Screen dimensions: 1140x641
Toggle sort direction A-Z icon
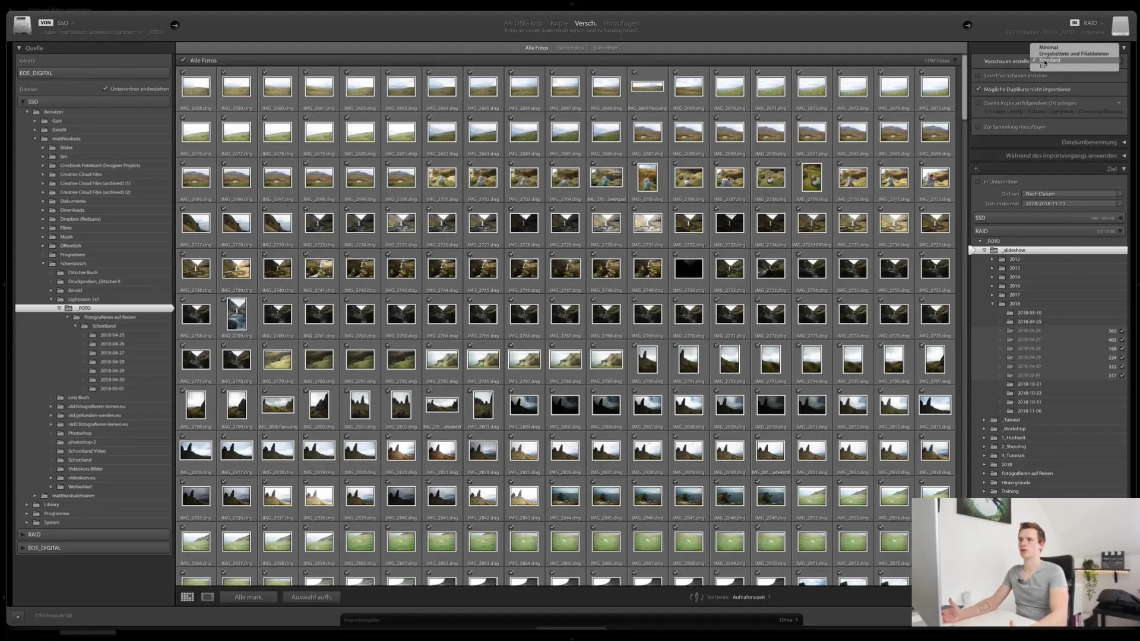pos(696,597)
